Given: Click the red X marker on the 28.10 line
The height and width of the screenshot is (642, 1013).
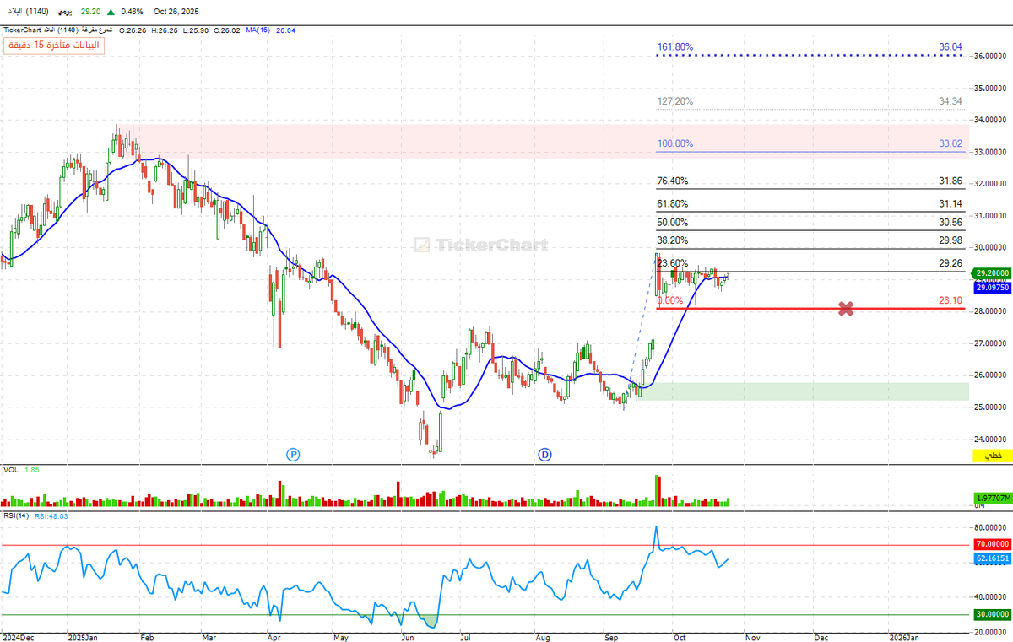Looking at the screenshot, I should tap(846, 309).
